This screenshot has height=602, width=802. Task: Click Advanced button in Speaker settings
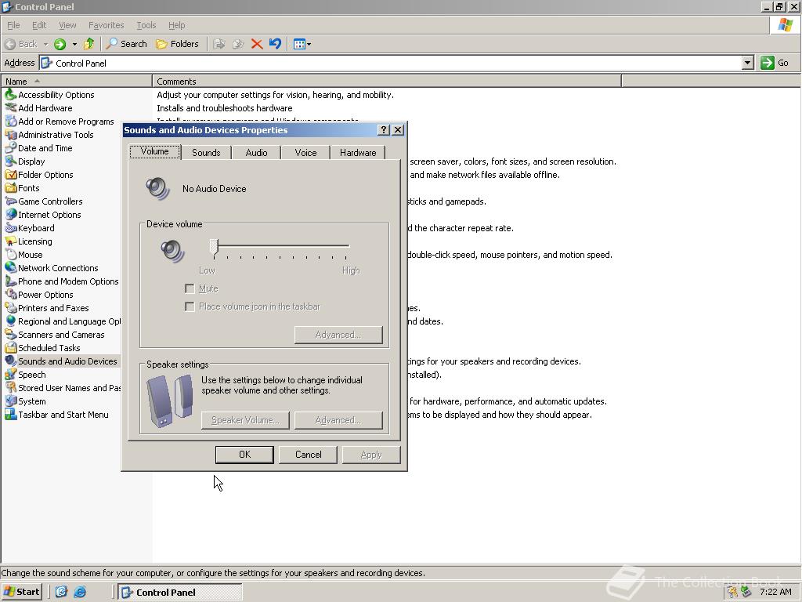(338, 420)
